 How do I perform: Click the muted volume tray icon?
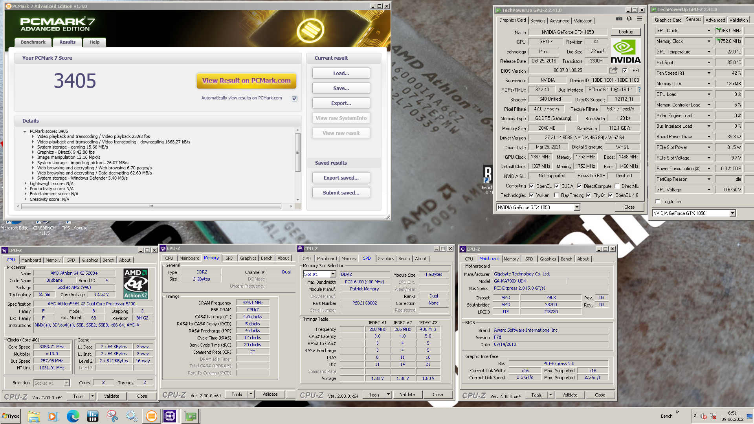[704, 417]
